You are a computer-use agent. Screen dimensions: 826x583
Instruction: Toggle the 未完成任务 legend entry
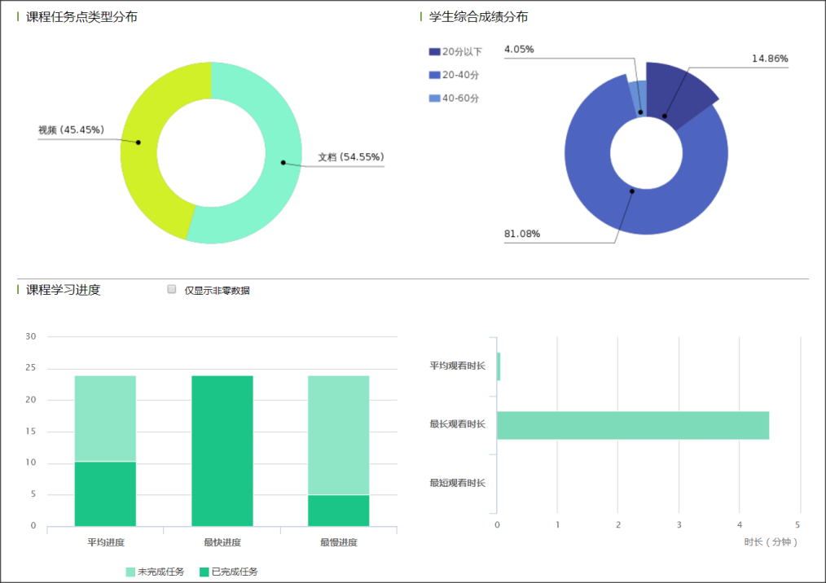coord(156,572)
